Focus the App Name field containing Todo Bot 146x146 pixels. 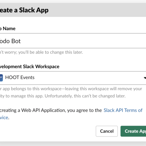pyautogui.click(x=73, y=41)
